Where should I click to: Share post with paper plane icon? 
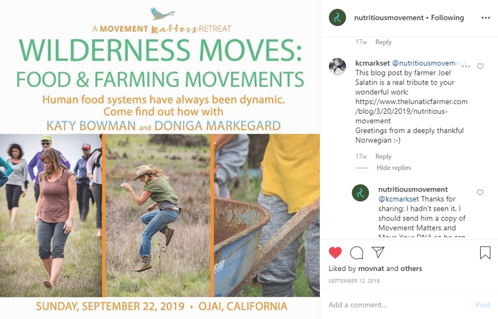pos(378,253)
